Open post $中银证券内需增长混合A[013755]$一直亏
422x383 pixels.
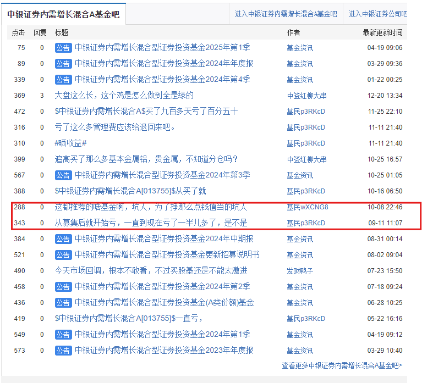(x=128, y=319)
